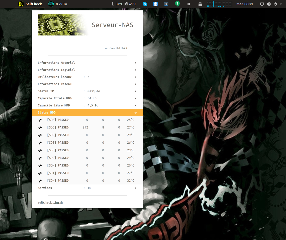This screenshot has height=240, width=286.
Task: Open the Informations Materiel menu entry
Action: click(88, 63)
